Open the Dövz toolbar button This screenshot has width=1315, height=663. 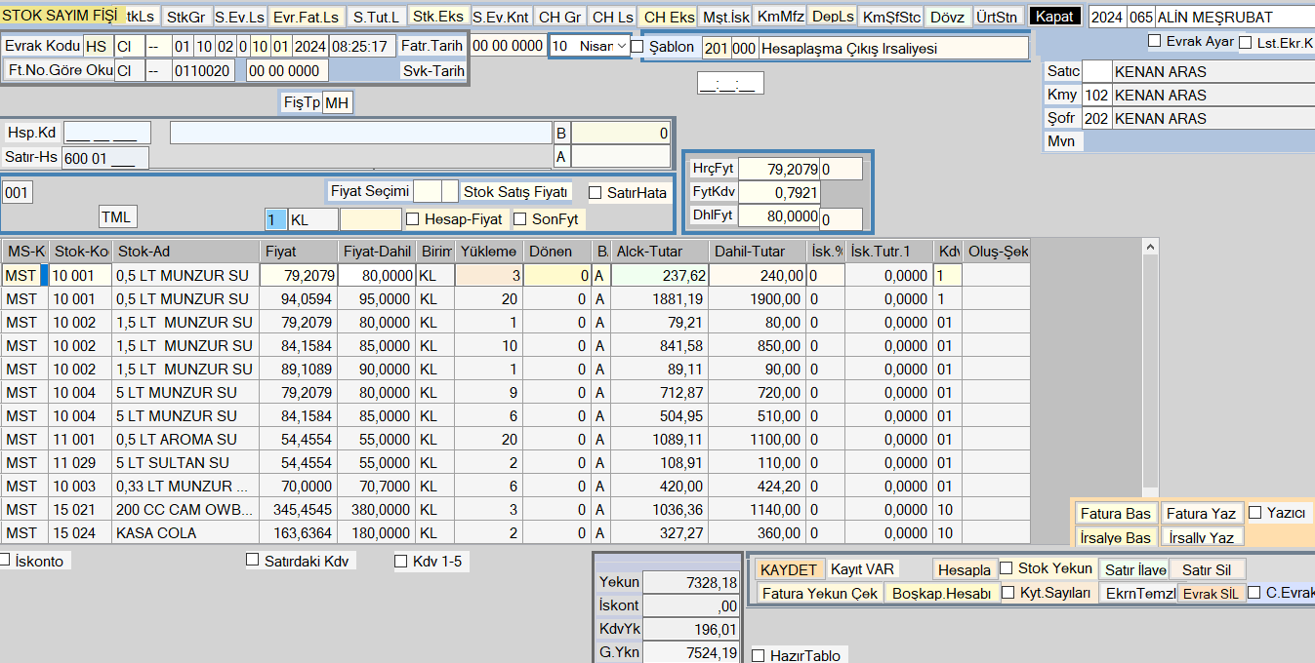pyautogui.click(x=948, y=17)
